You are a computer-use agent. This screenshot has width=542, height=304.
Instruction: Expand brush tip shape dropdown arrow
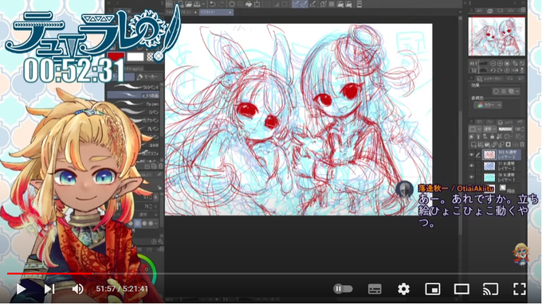point(156,224)
